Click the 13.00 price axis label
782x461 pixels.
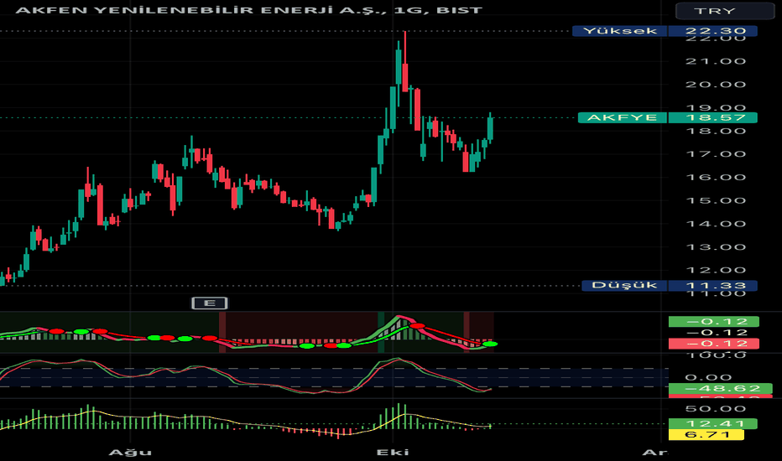point(716,247)
